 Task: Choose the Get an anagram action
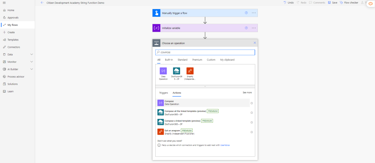click(x=203, y=132)
